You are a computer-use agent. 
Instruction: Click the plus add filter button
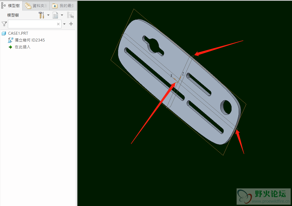71,24
